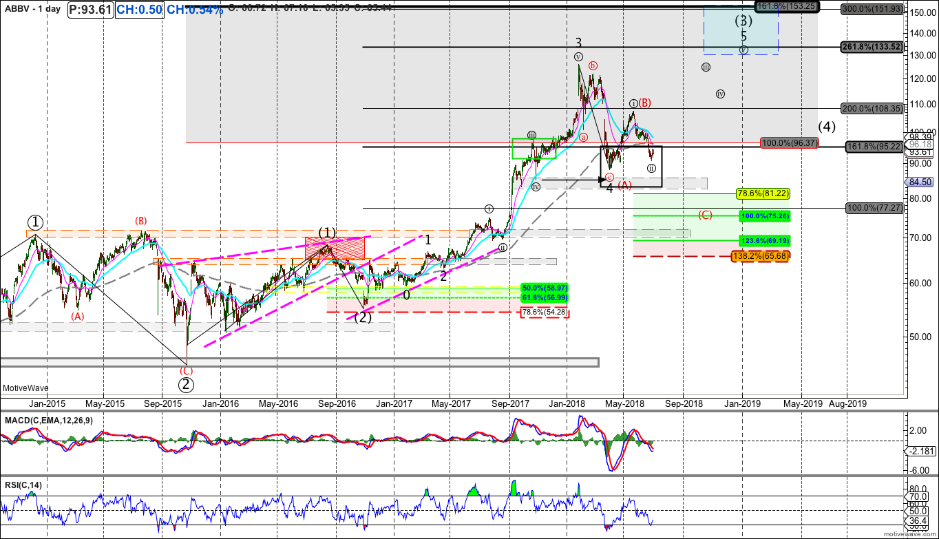Image resolution: width=939 pixels, height=539 pixels.
Task: Click the 'Jan-2015' date axis label
Action: [x=47, y=403]
